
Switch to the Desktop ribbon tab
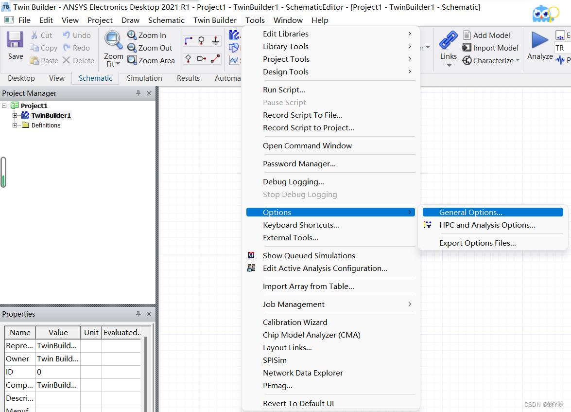tap(21, 78)
